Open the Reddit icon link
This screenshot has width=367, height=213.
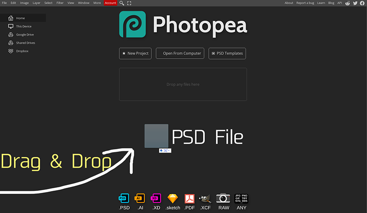tap(348, 3)
